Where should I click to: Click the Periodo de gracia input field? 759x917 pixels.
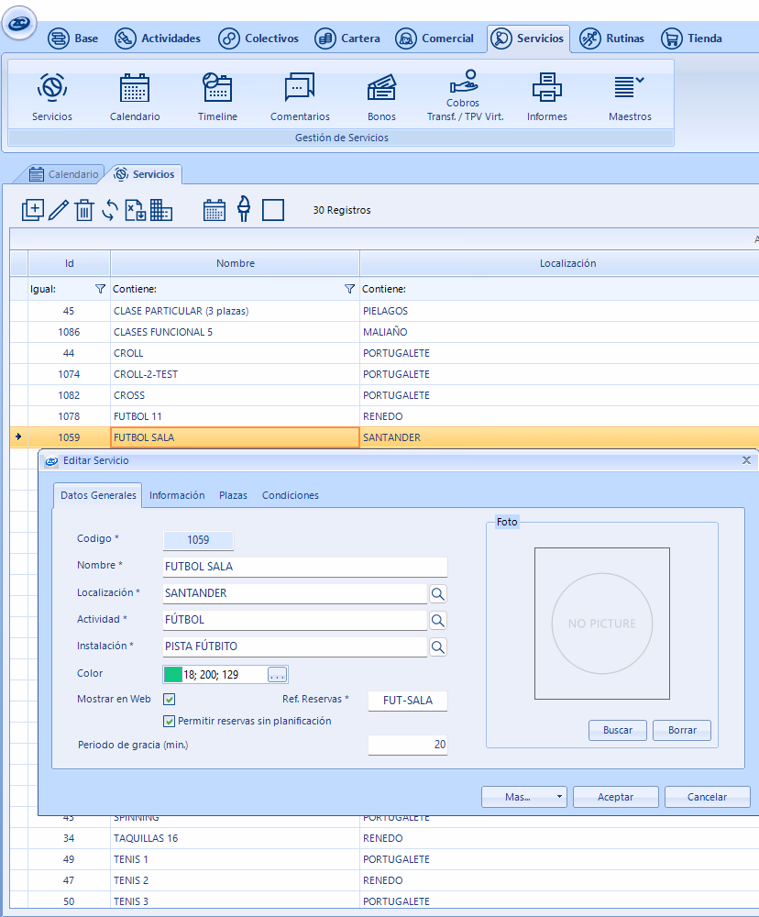pyautogui.click(x=407, y=745)
